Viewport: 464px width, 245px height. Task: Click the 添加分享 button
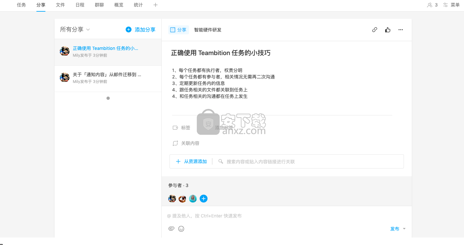(x=141, y=29)
